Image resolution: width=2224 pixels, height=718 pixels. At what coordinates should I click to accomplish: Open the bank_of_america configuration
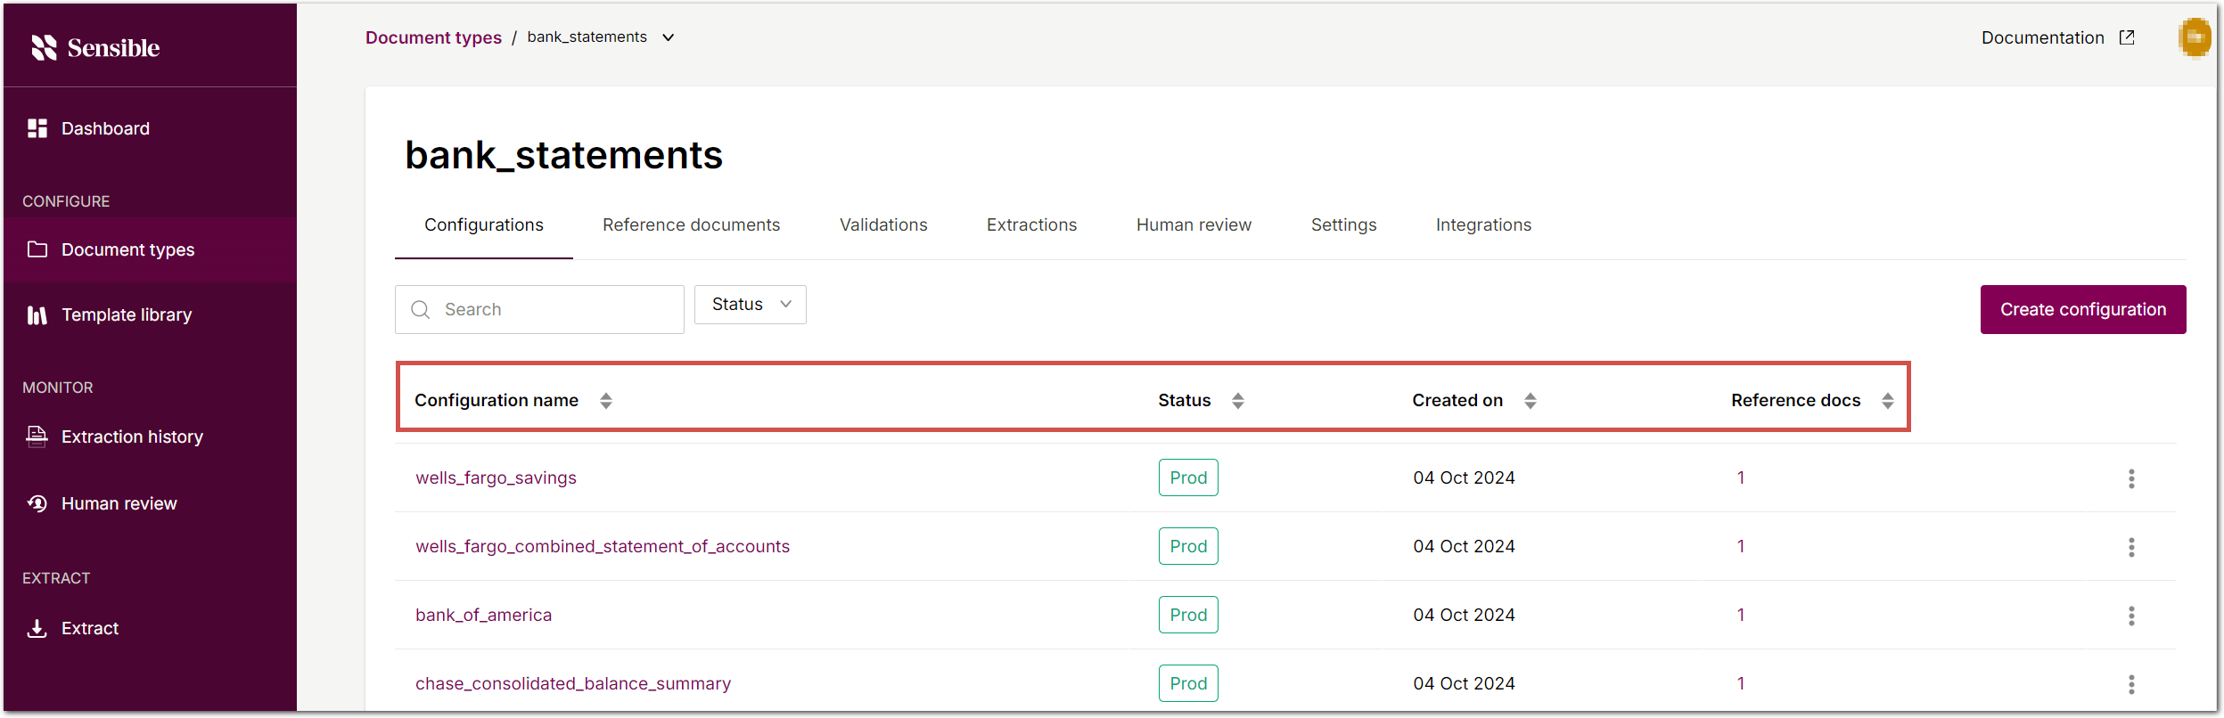point(483,616)
